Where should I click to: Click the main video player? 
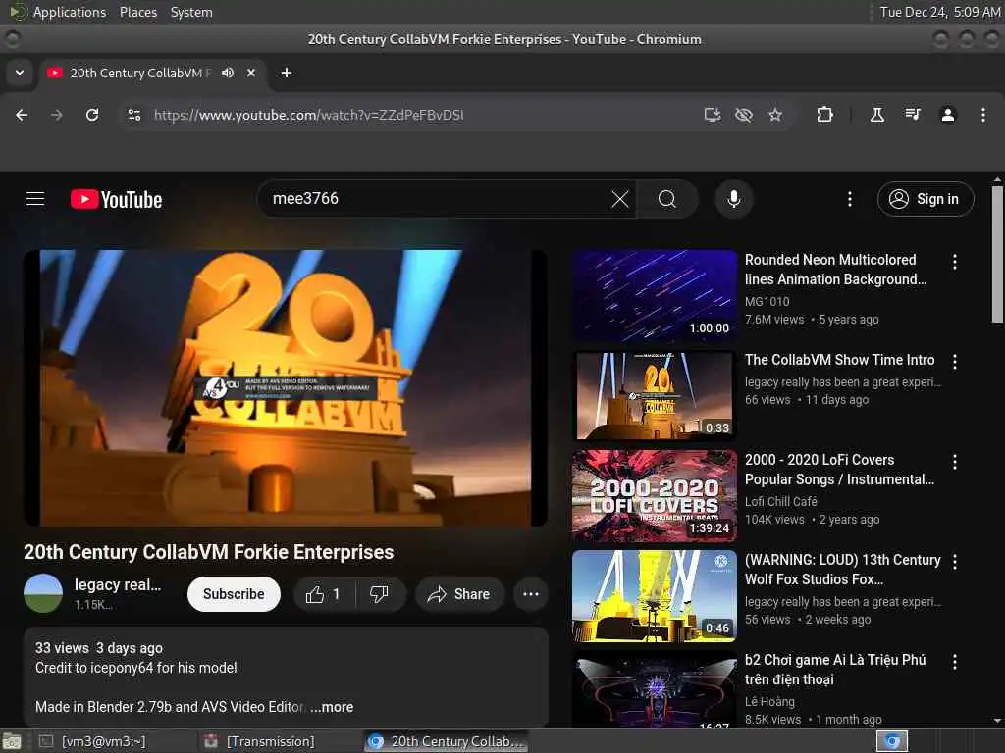coord(286,388)
